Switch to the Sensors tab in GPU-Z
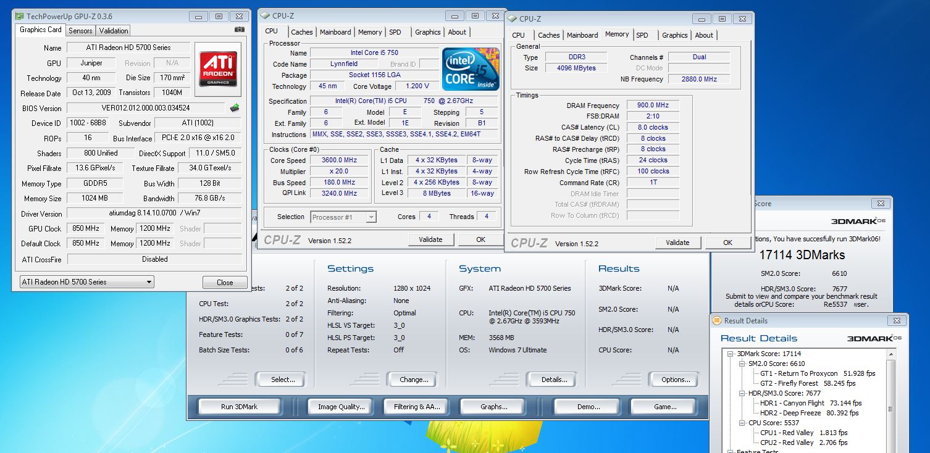 [80, 30]
